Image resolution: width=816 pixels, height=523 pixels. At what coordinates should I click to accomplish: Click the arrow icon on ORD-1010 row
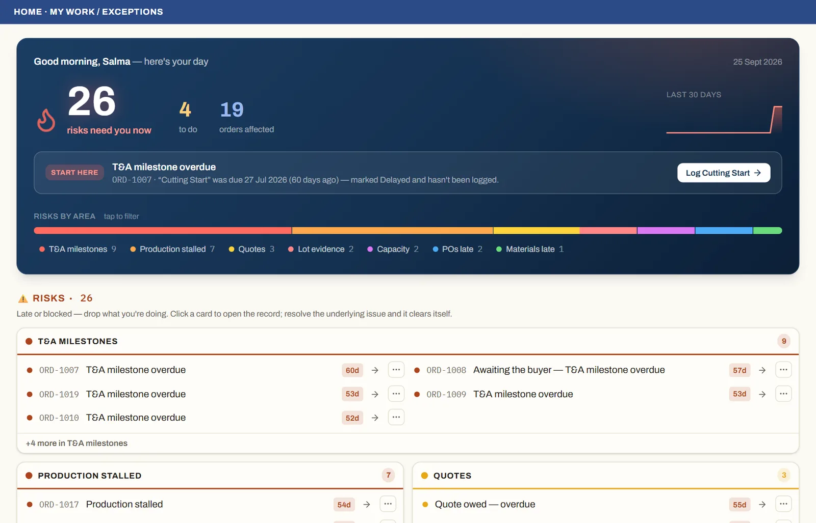(375, 418)
